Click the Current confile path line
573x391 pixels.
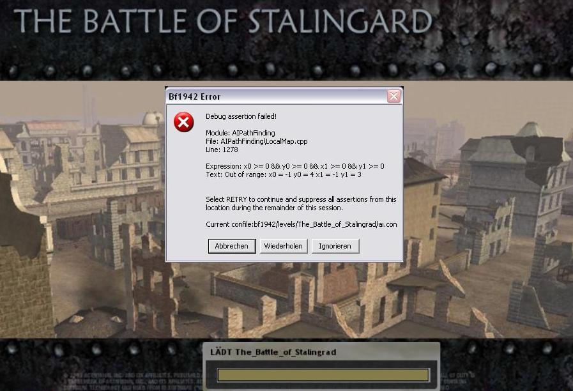(301, 224)
